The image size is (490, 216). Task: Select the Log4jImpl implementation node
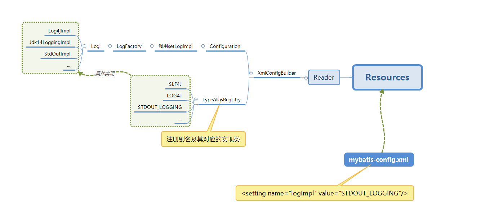60,31
